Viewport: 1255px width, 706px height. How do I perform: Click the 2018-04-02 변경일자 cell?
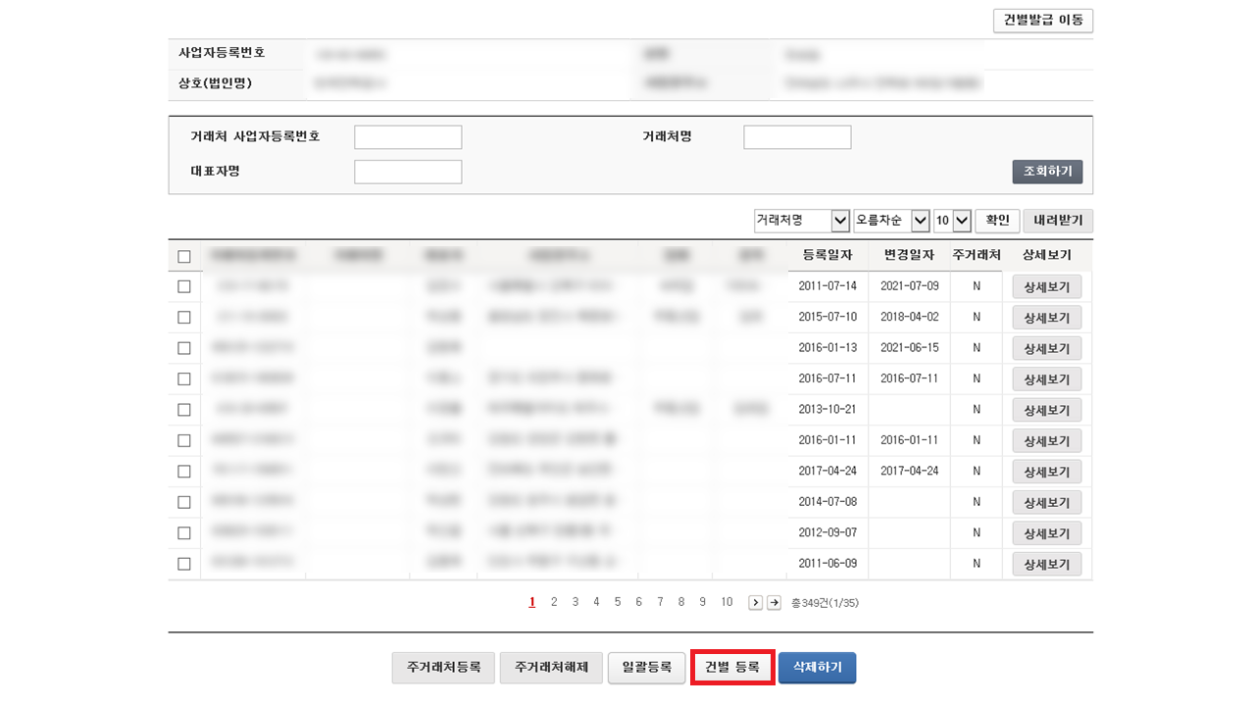click(909, 318)
